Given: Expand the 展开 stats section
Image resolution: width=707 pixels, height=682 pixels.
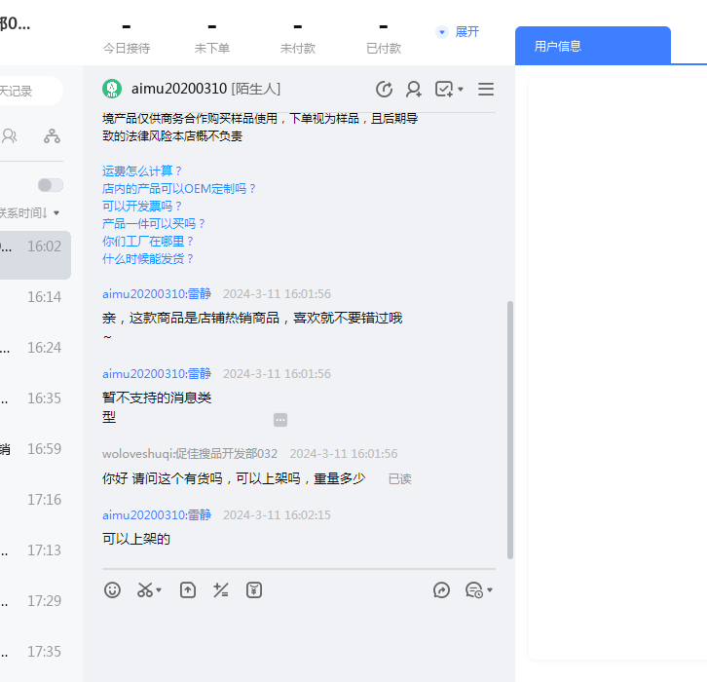Looking at the screenshot, I should click(458, 32).
